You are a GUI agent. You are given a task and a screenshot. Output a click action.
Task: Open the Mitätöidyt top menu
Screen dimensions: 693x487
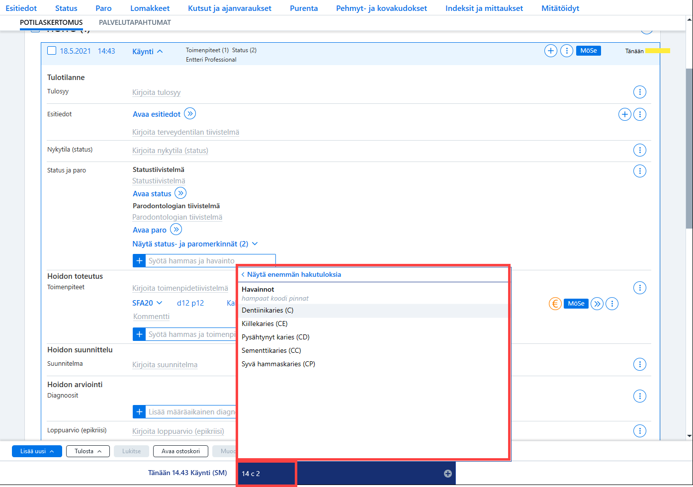click(x=560, y=8)
